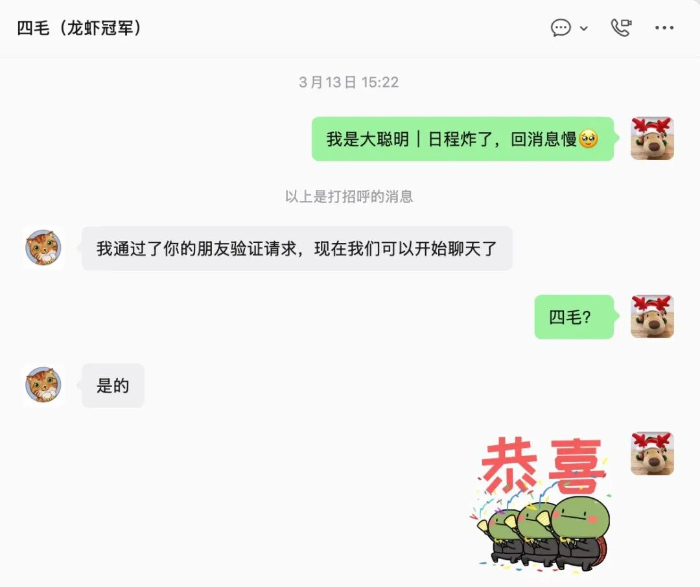Click the red 恭喜 text on sticker
Screen dimensions: 700x587
pyautogui.click(x=542, y=465)
